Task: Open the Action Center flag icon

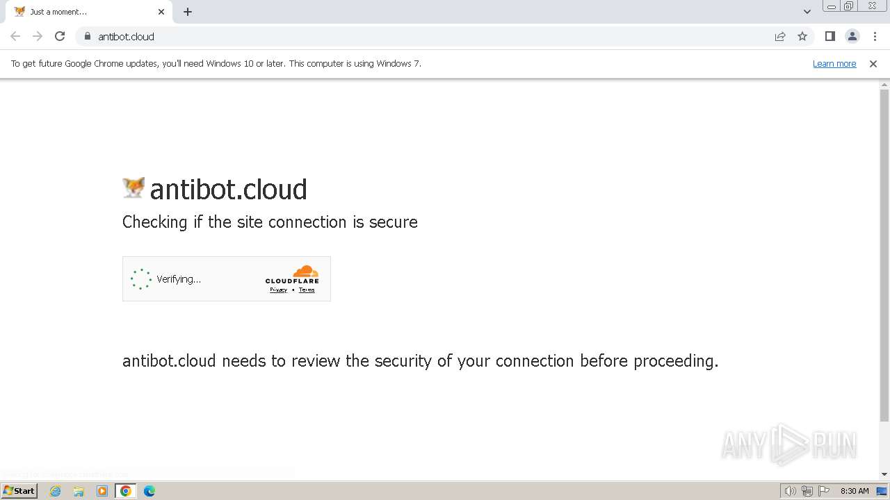Action: (824, 491)
